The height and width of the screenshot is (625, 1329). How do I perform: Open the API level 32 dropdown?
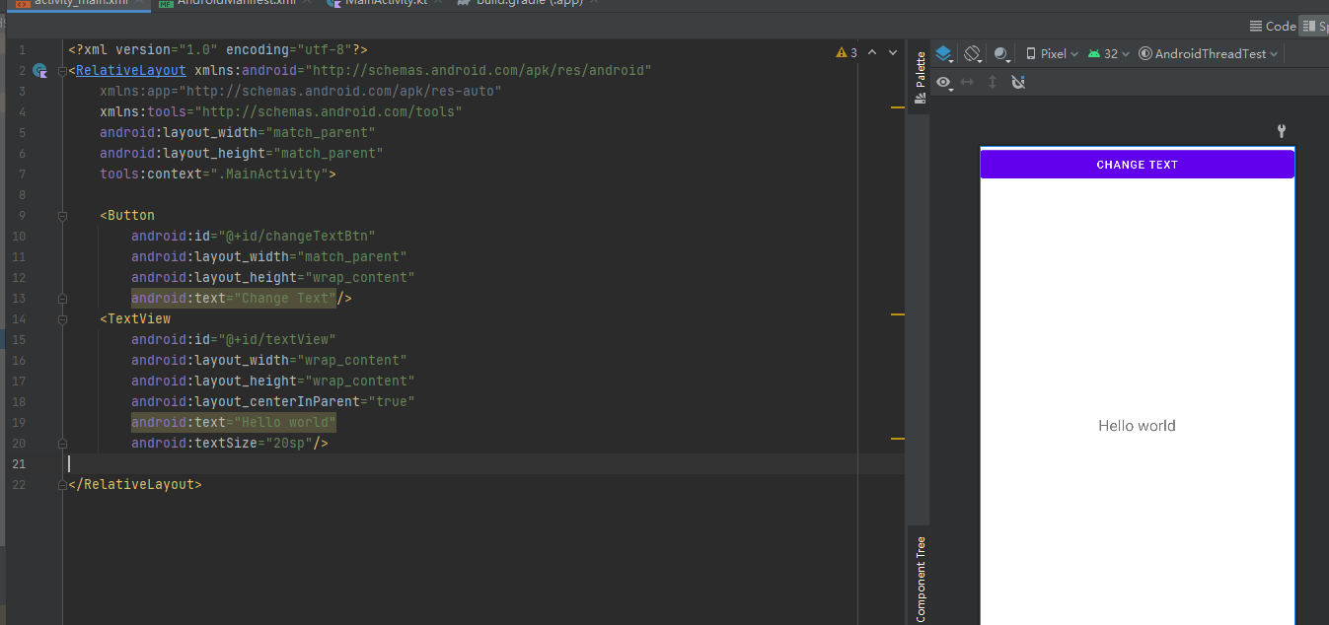click(1109, 54)
